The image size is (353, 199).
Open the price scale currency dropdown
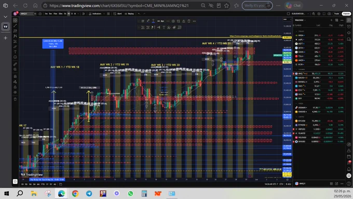tap(287, 20)
